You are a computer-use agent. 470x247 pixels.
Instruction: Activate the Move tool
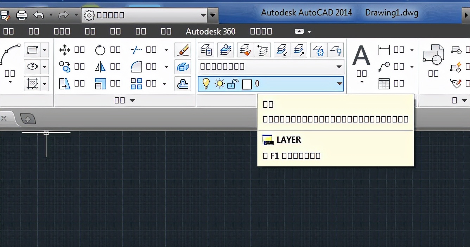(72, 50)
